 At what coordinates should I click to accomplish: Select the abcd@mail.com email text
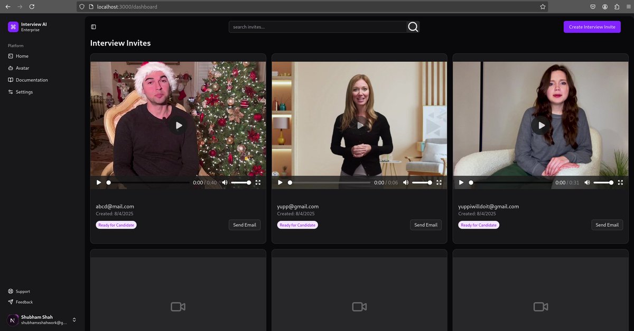115,206
